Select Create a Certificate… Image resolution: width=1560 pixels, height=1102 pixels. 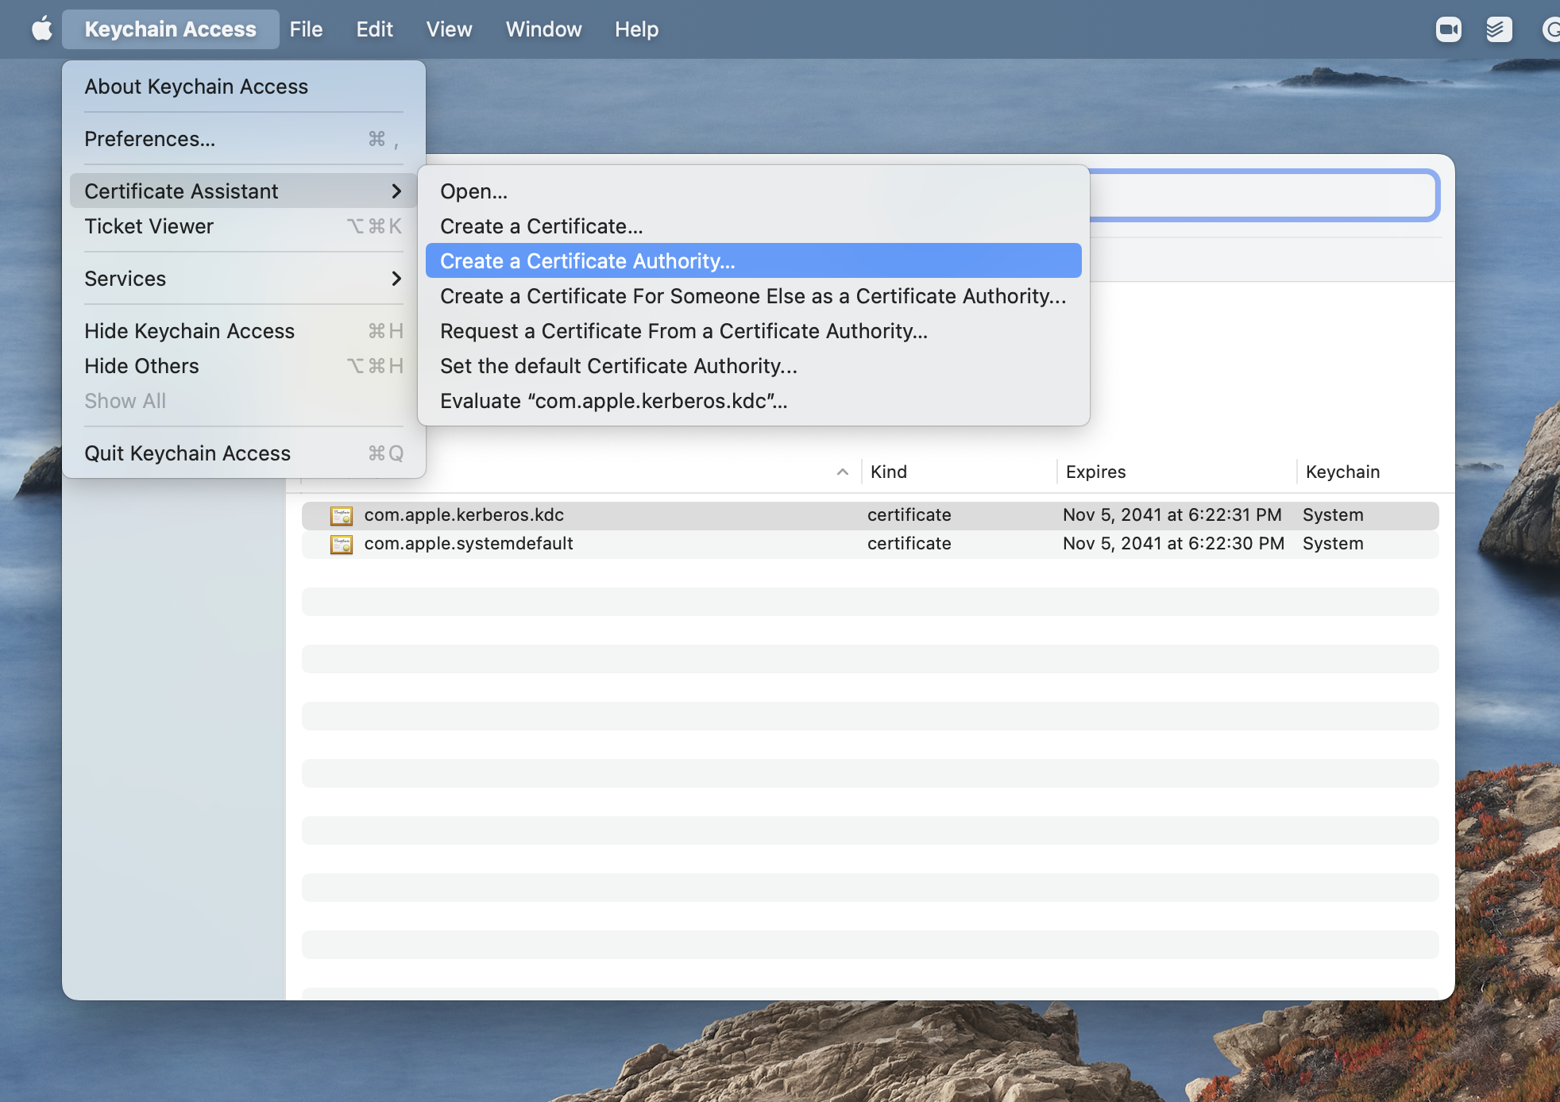pyautogui.click(x=754, y=226)
